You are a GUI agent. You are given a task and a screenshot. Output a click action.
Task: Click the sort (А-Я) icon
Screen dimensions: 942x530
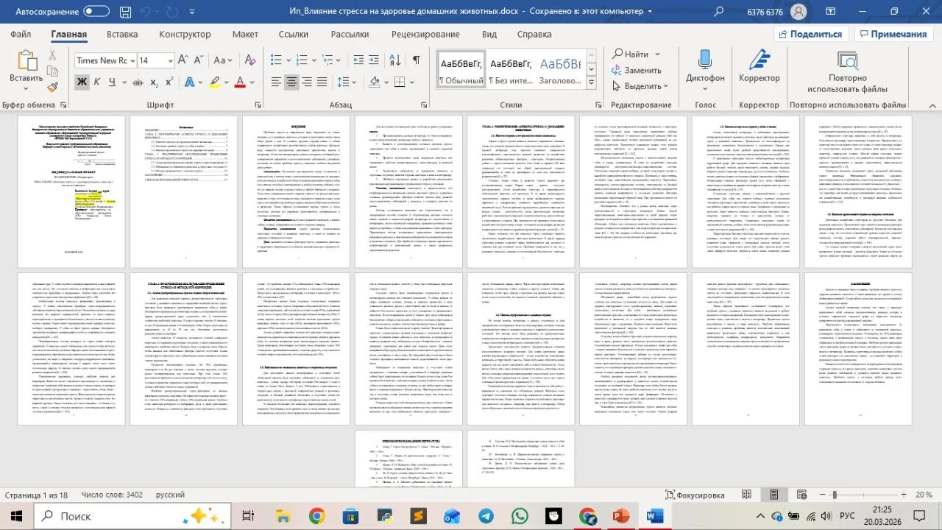(x=394, y=60)
